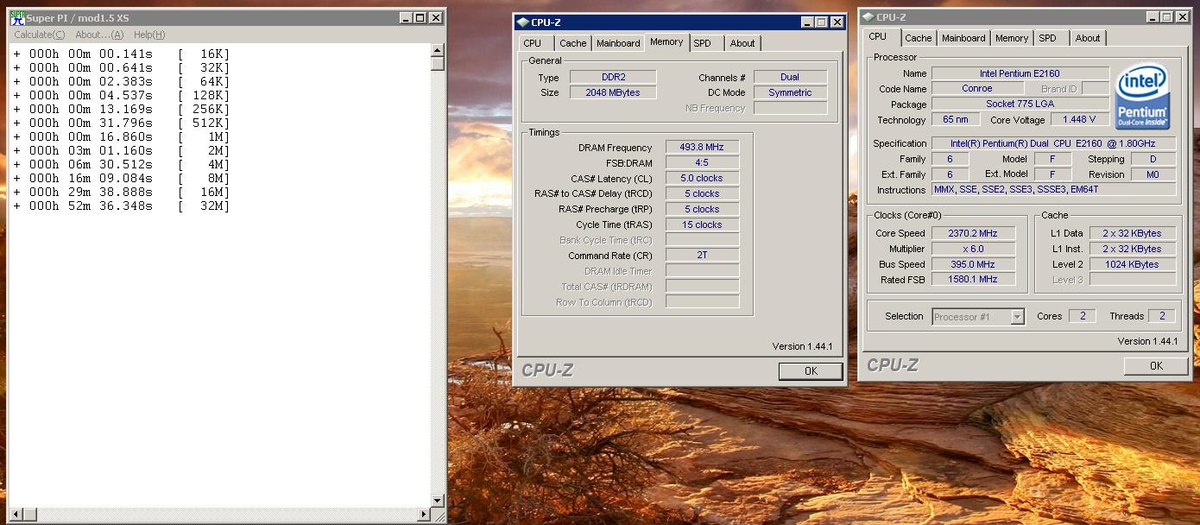
Task: Click the Super PI app icon in title bar
Action: (x=17, y=17)
